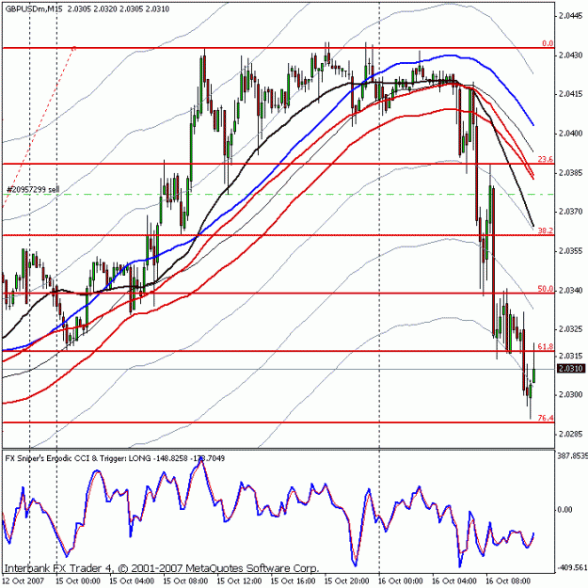
Task: Click the 2.0325 price axis label
Action: [571, 329]
